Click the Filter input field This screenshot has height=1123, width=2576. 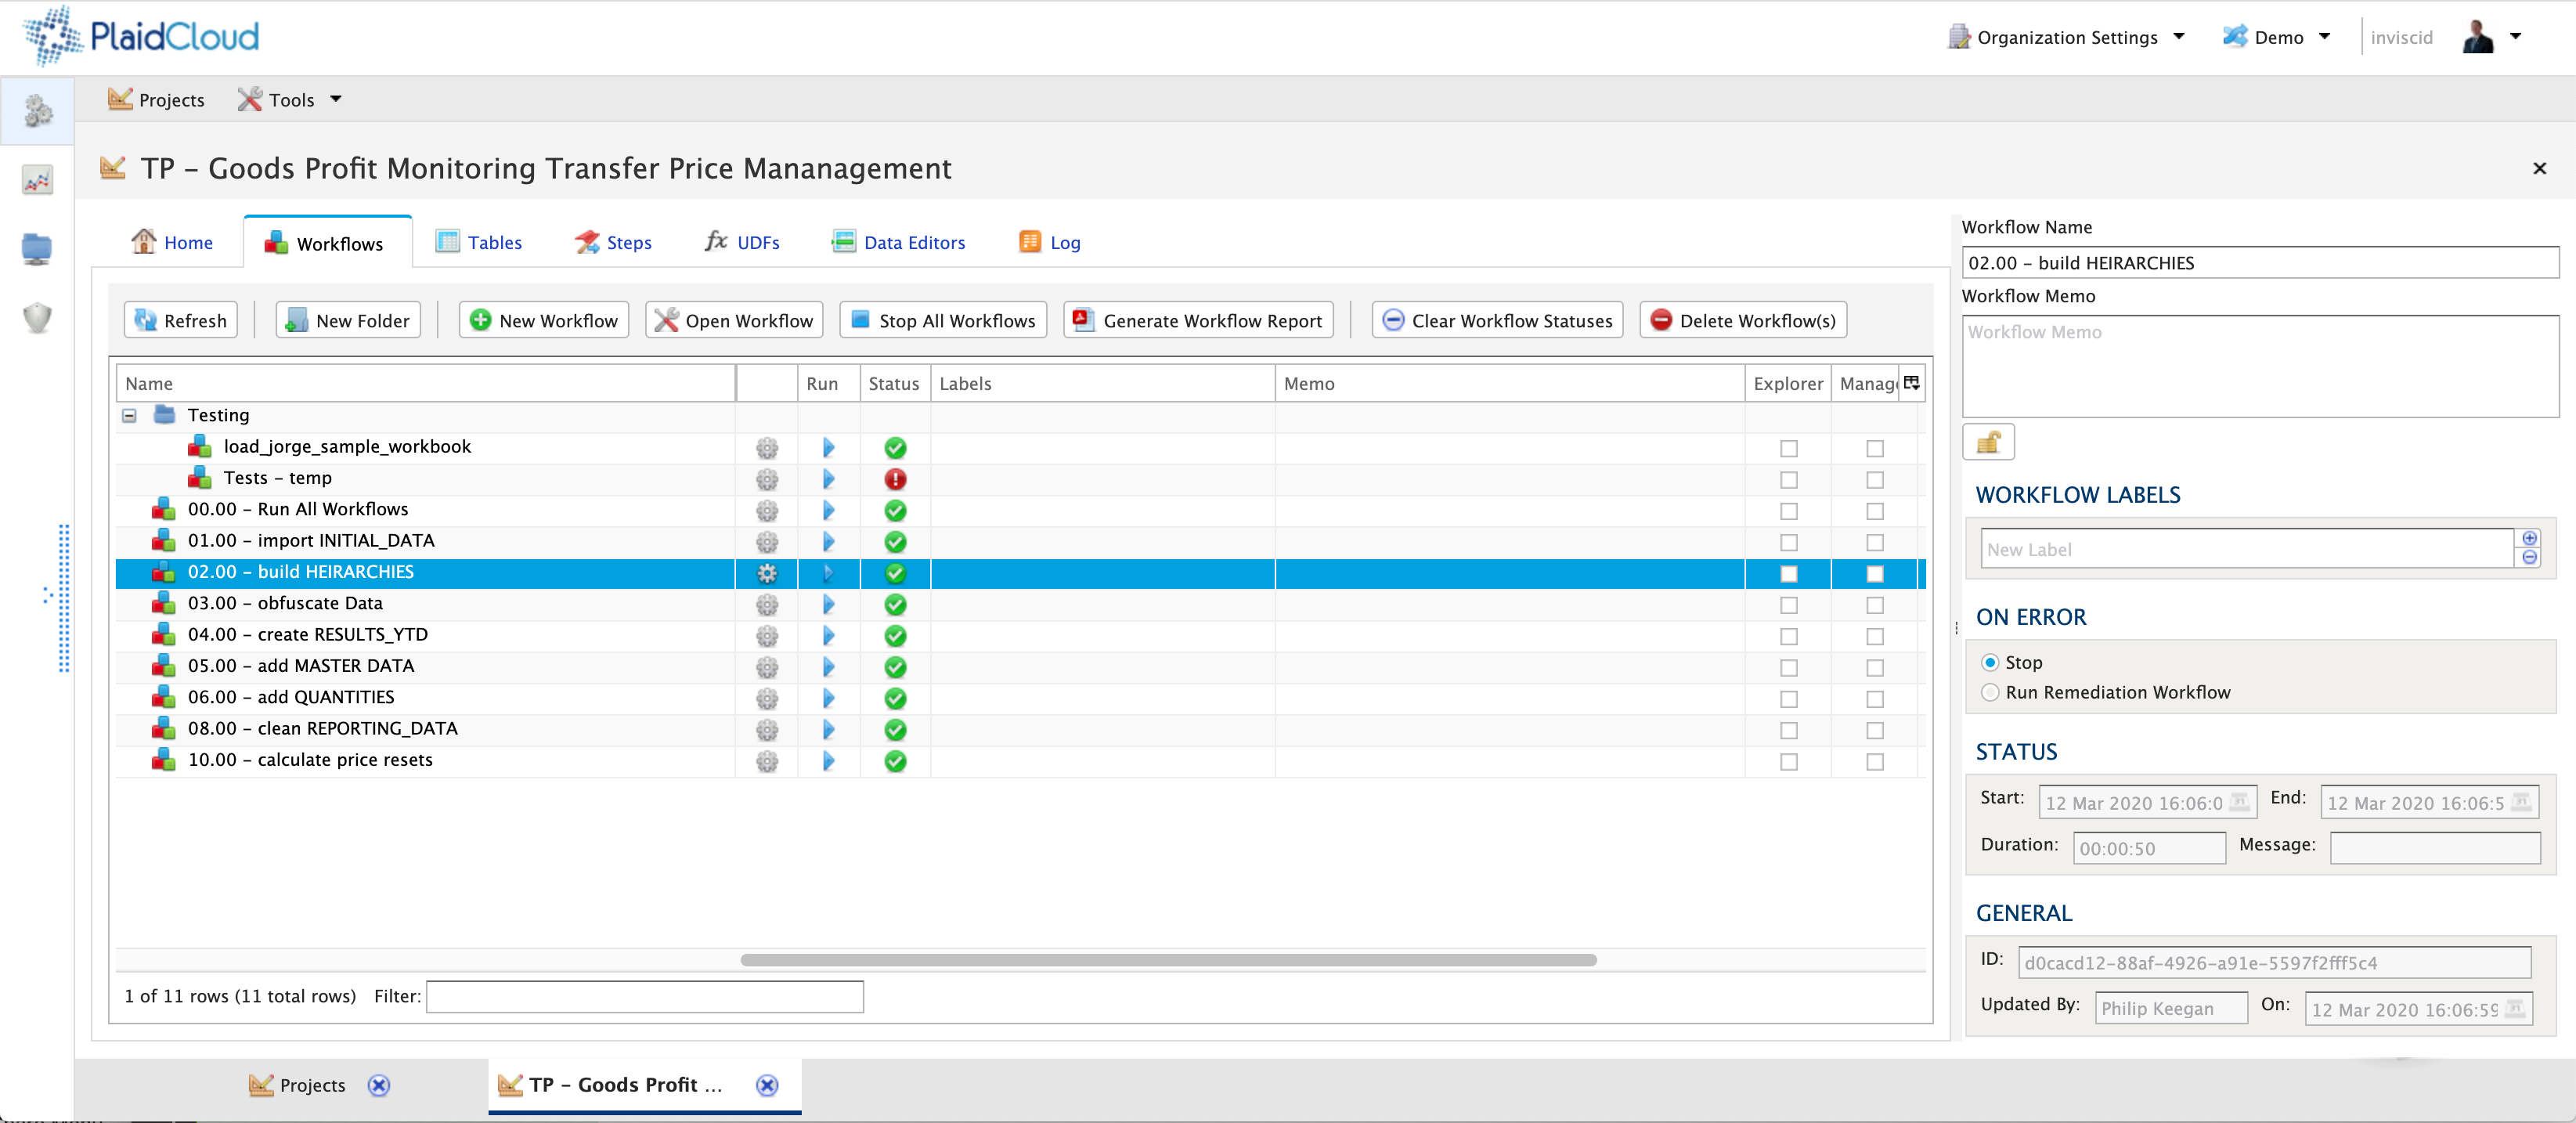[x=645, y=996]
